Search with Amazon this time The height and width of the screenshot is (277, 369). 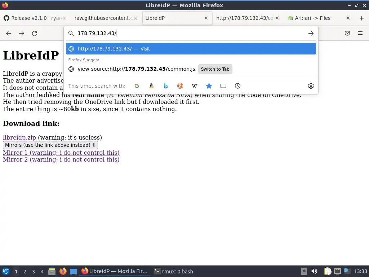coord(151,86)
